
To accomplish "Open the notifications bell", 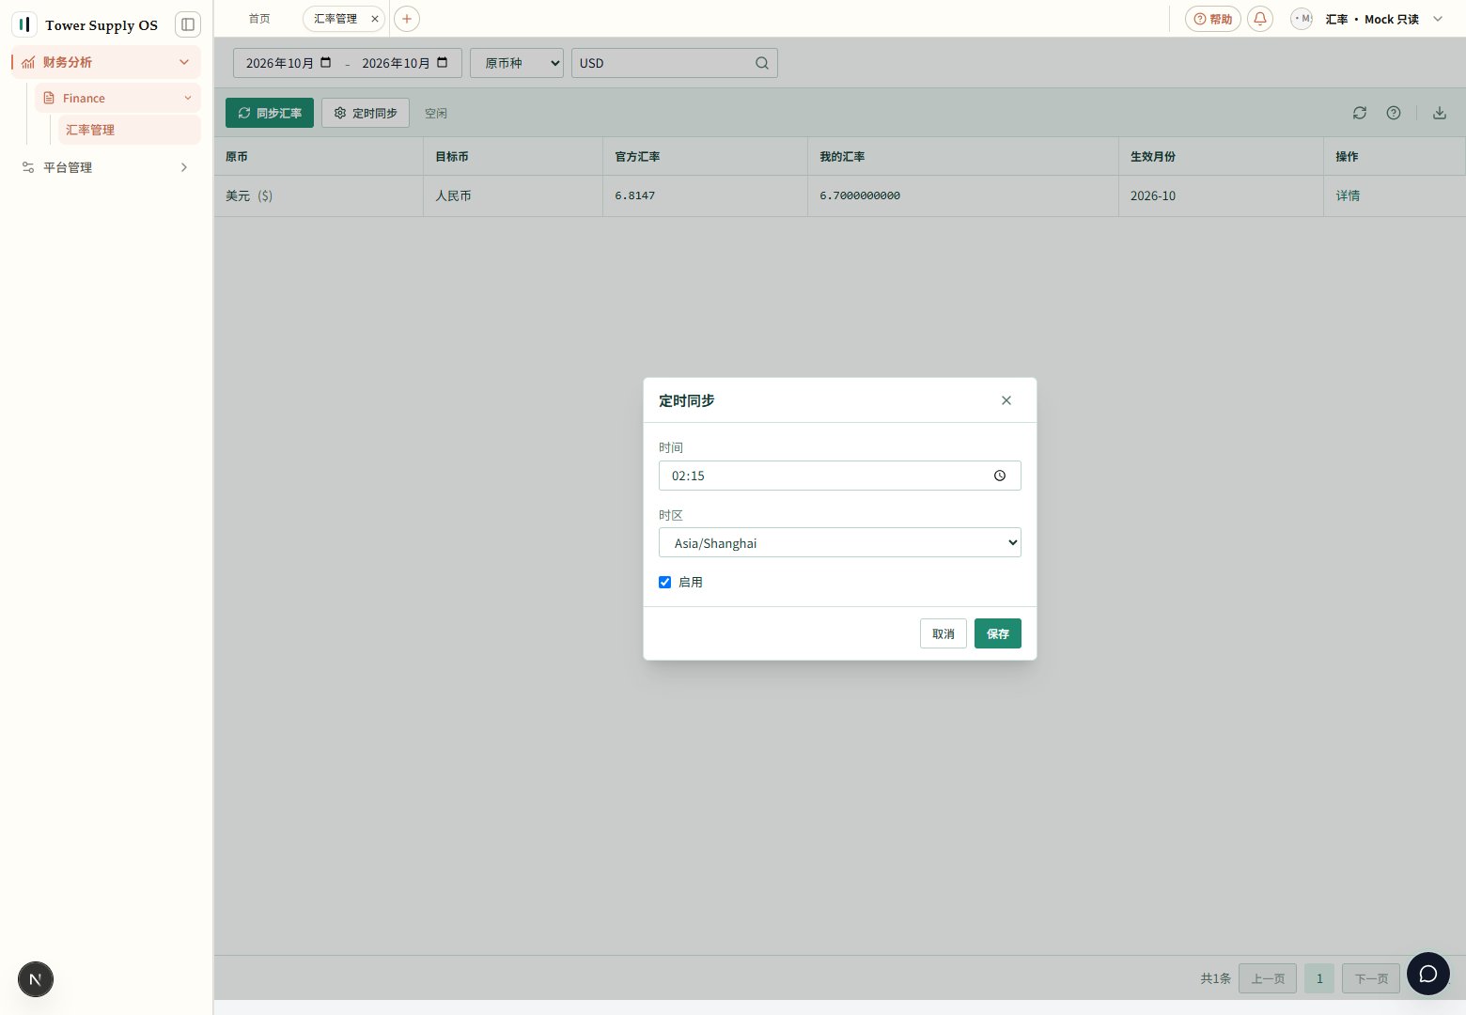I will (x=1260, y=19).
